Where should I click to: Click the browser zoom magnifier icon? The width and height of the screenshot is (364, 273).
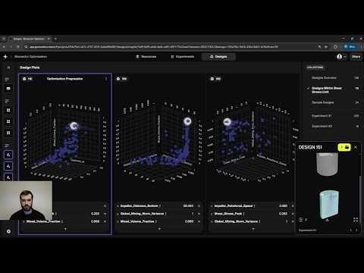(x=320, y=47)
